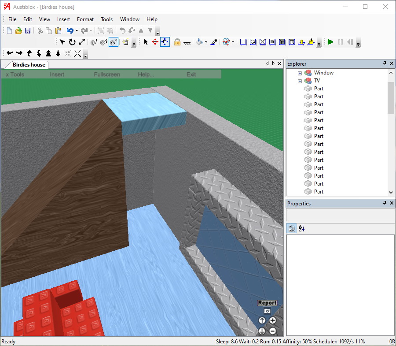
Task: Switch Properties to categorized view
Action: (x=292, y=228)
